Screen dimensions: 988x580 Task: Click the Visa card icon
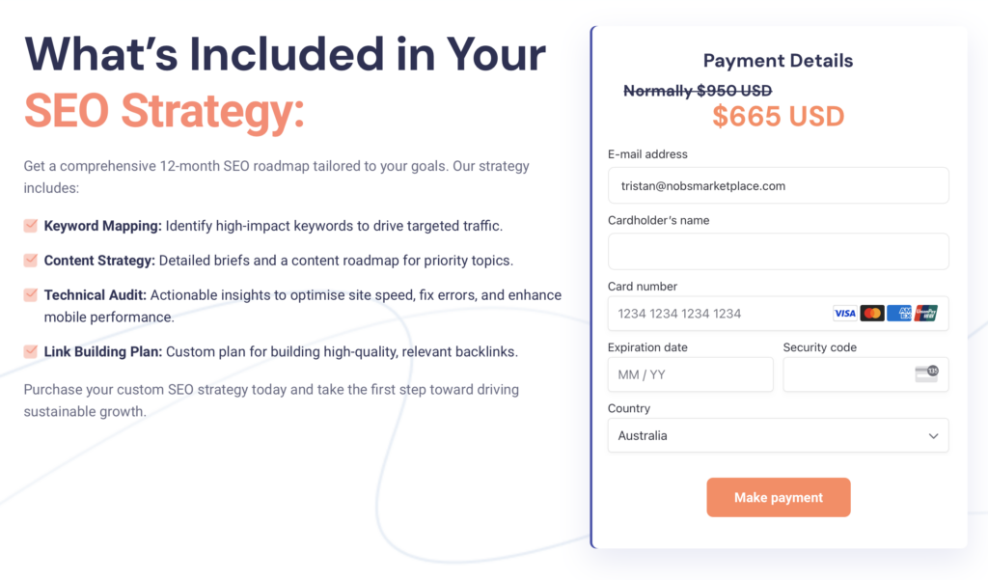(845, 314)
